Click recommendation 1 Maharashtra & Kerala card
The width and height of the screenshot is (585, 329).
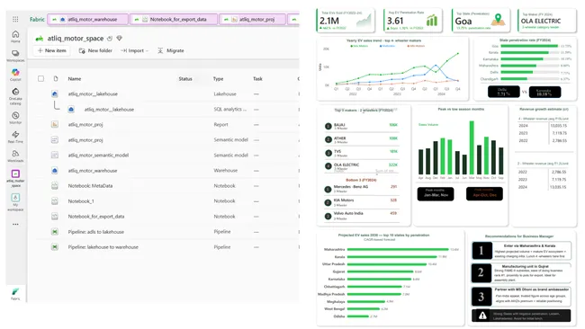click(x=521, y=251)
